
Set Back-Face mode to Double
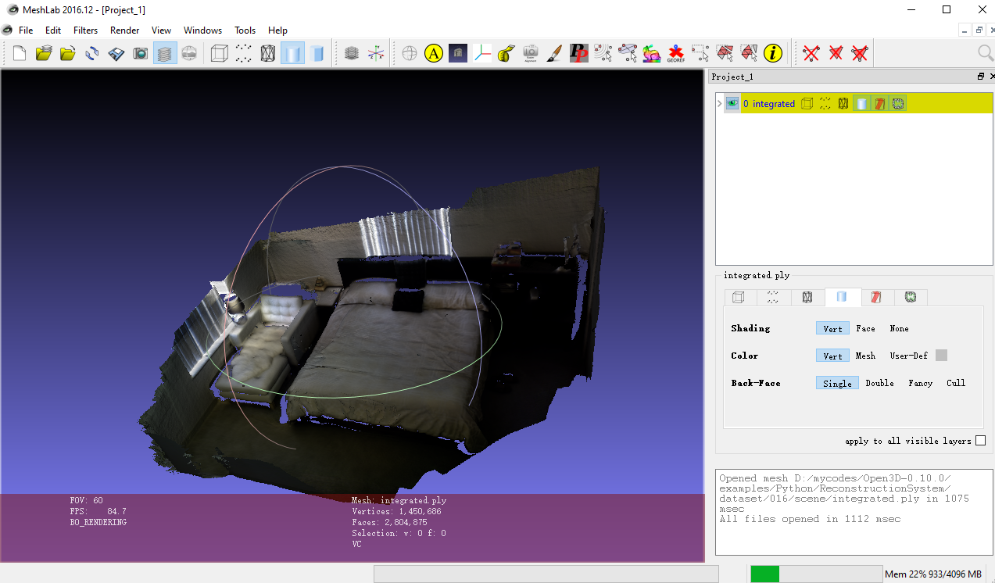coord(879,383)
